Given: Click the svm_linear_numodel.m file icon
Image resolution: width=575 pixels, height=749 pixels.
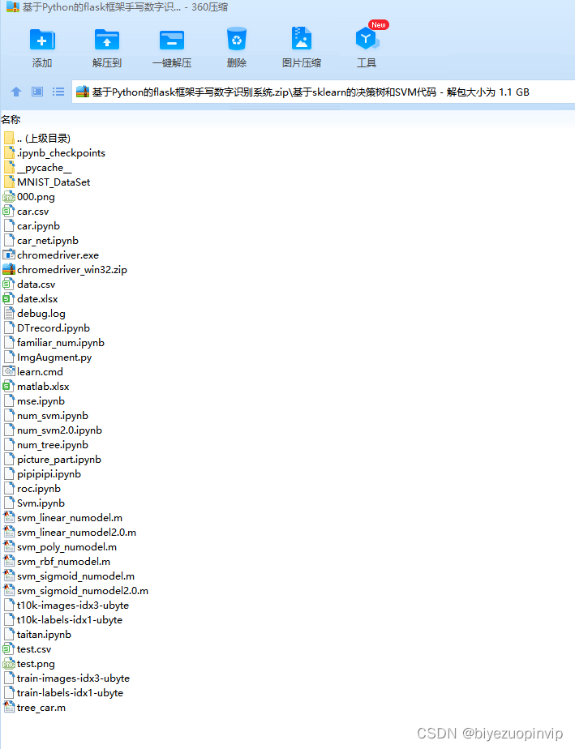Looking at the screenshot, I should (9, 518).
